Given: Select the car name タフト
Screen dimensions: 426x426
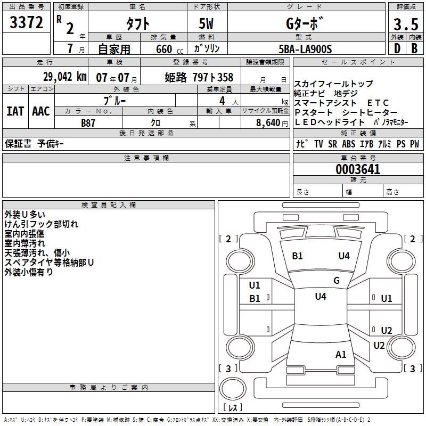Looking at the screenshot, I should click(138, 23).
